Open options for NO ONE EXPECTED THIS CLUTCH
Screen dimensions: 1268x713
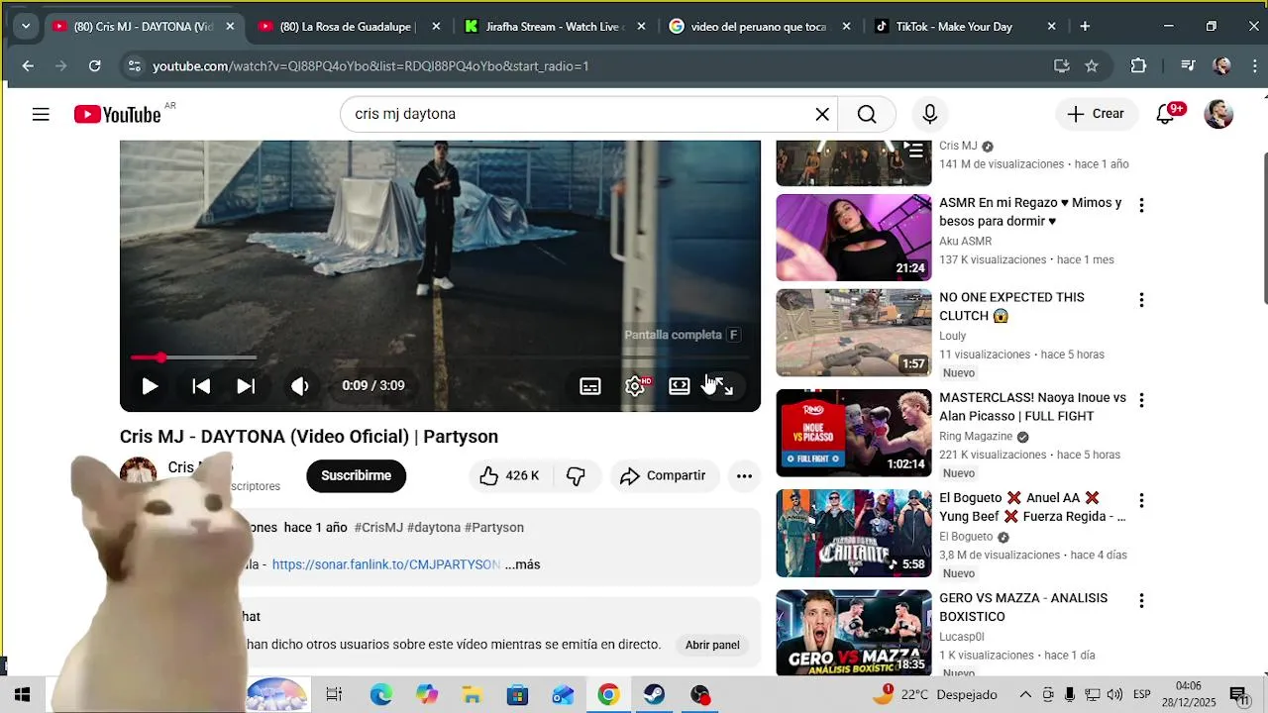pyautogui.click(x=1141, y=300)
